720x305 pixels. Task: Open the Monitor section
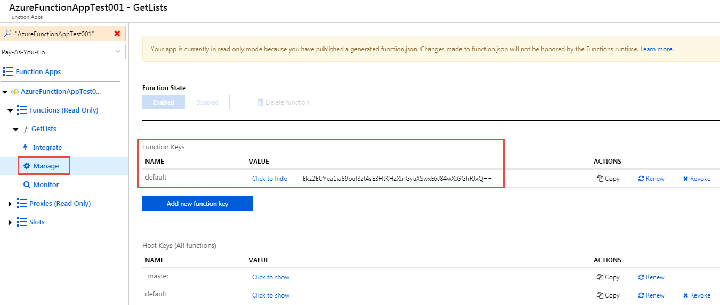[46, 184]
